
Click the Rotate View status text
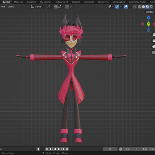pyautogui.click(x=8, y=153)
